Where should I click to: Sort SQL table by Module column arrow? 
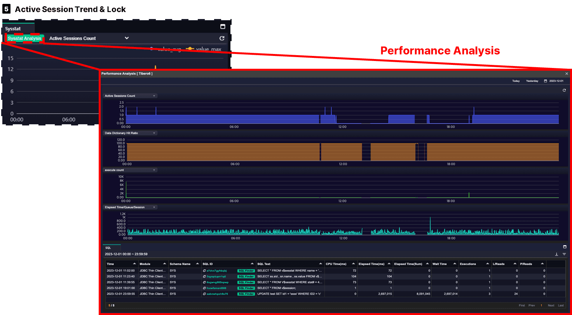pos(165,264)
